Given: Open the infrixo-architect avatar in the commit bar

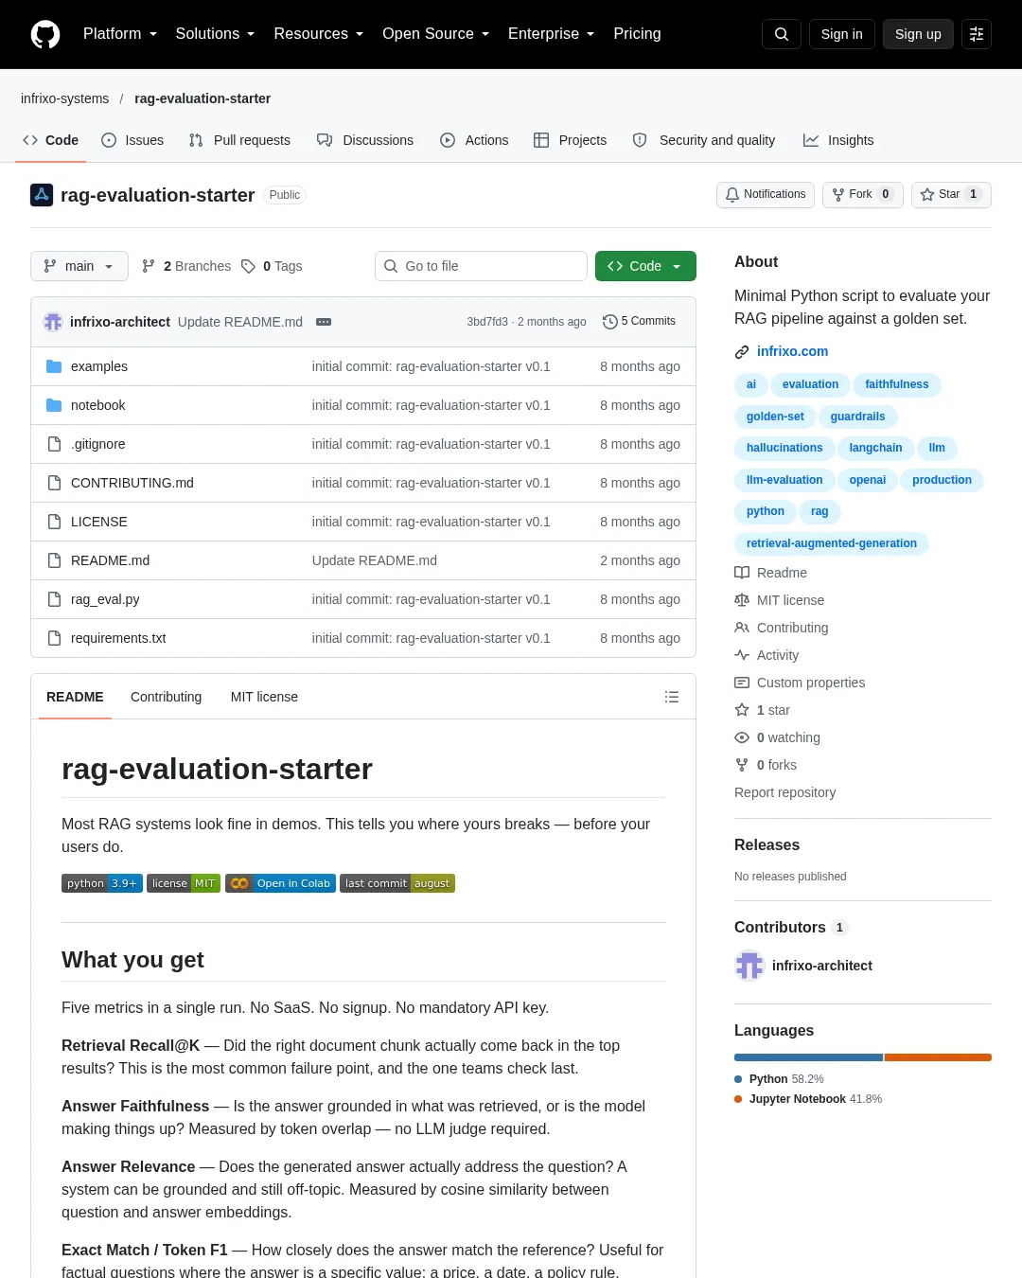Looking at the screenshot, I should (x=53, y=322).
